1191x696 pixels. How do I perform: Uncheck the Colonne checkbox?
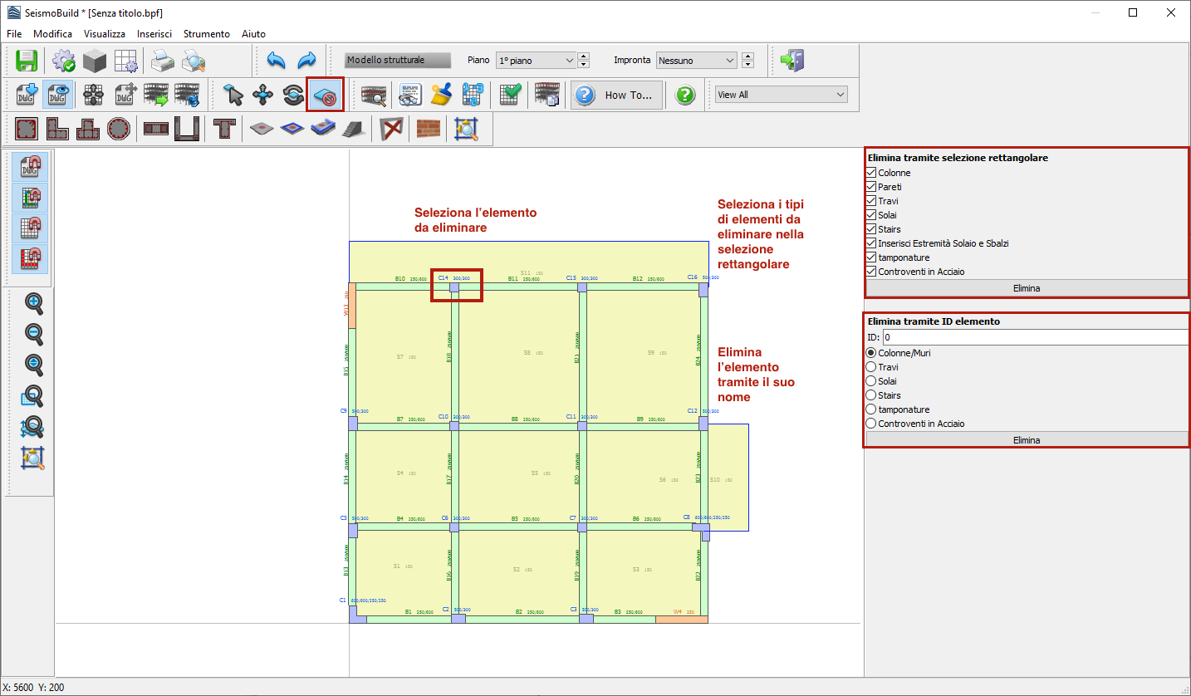coord(871,173)
